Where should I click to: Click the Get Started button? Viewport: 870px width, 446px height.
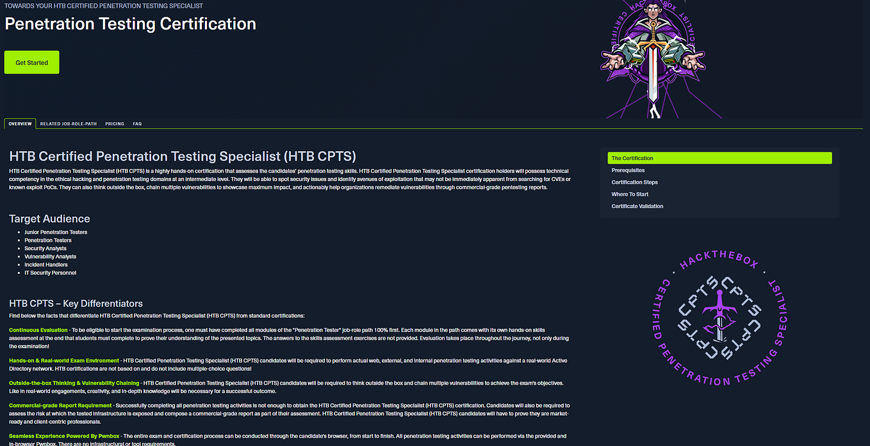tap(31, 62)
